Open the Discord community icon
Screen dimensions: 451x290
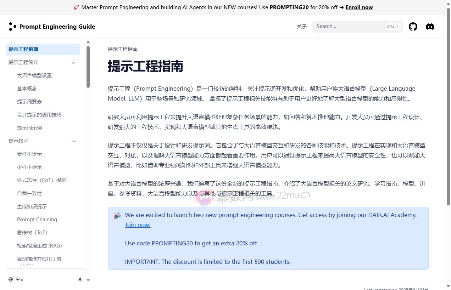(x=430, y=27)
